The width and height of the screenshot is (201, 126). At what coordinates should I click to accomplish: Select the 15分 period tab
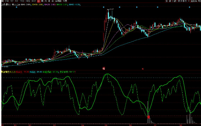pos(22,1)
